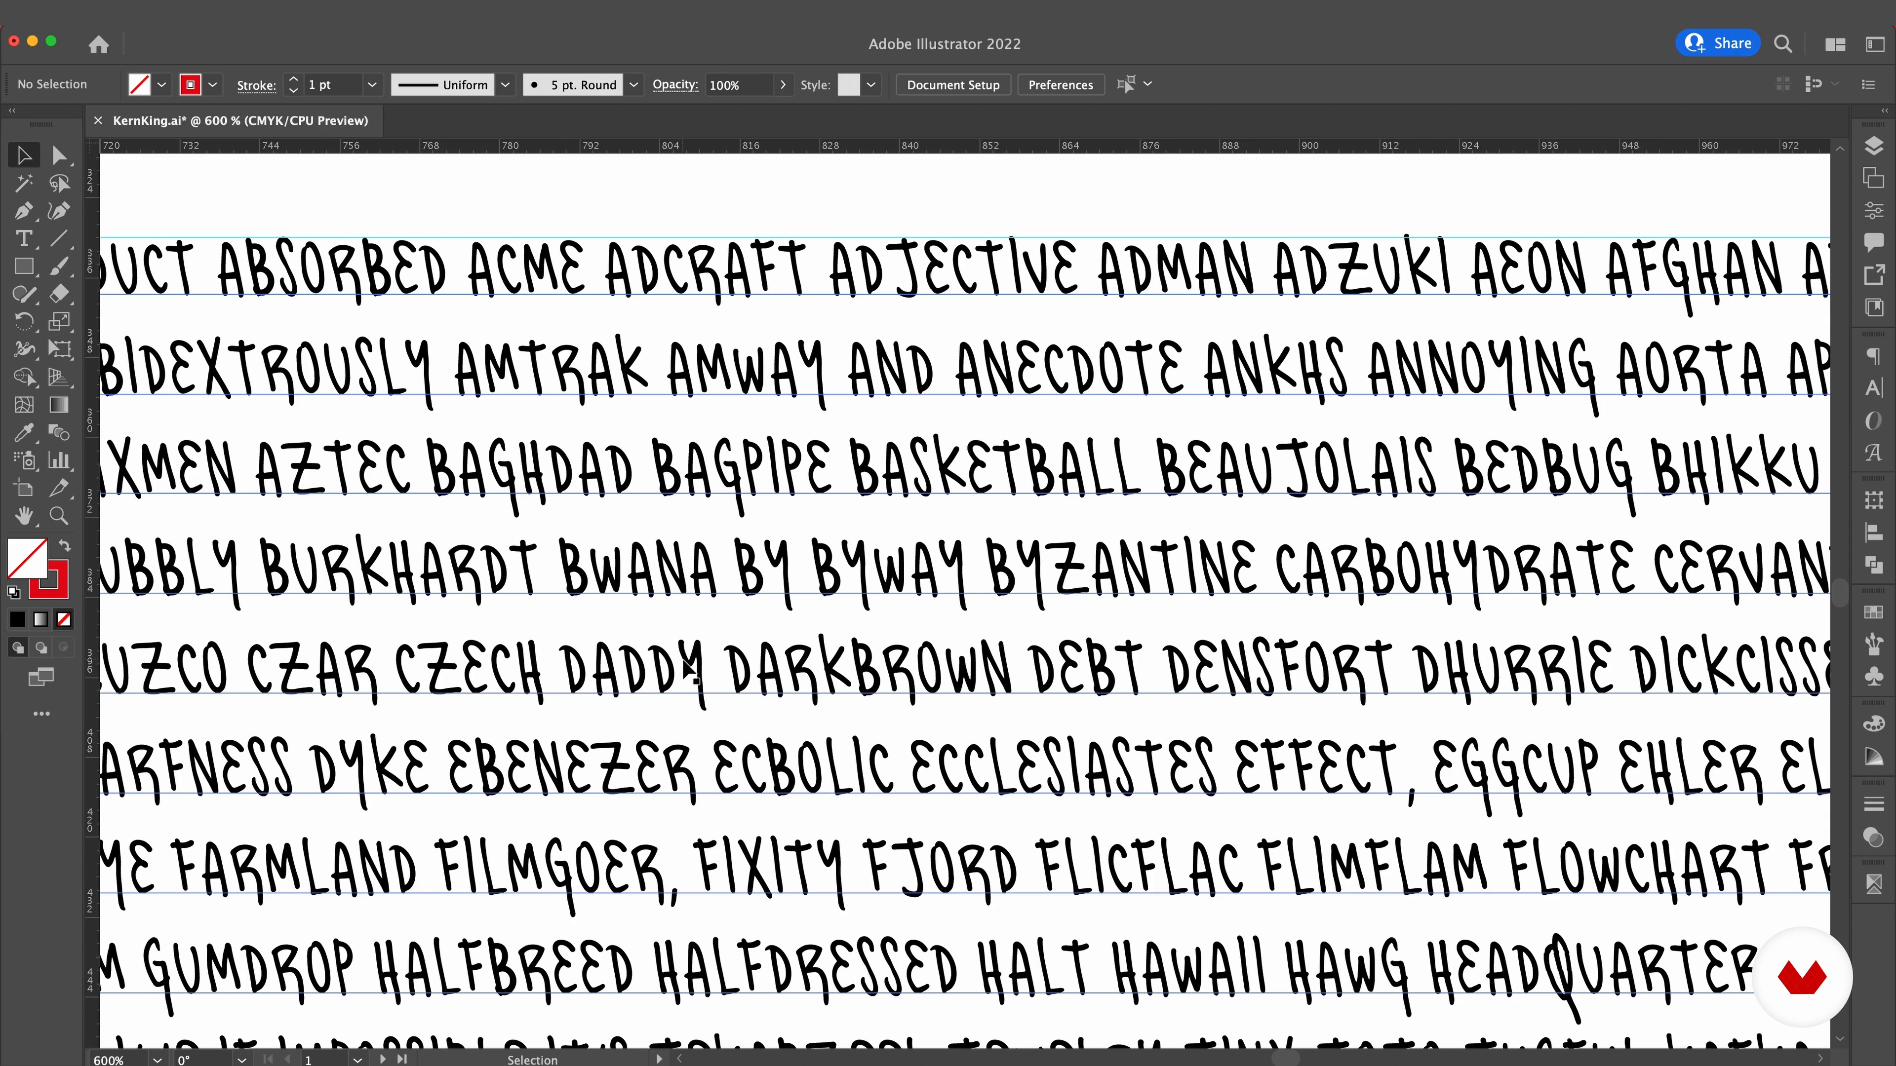
Task: Open the fill color dropdown arrow
Action: [162, 84]
